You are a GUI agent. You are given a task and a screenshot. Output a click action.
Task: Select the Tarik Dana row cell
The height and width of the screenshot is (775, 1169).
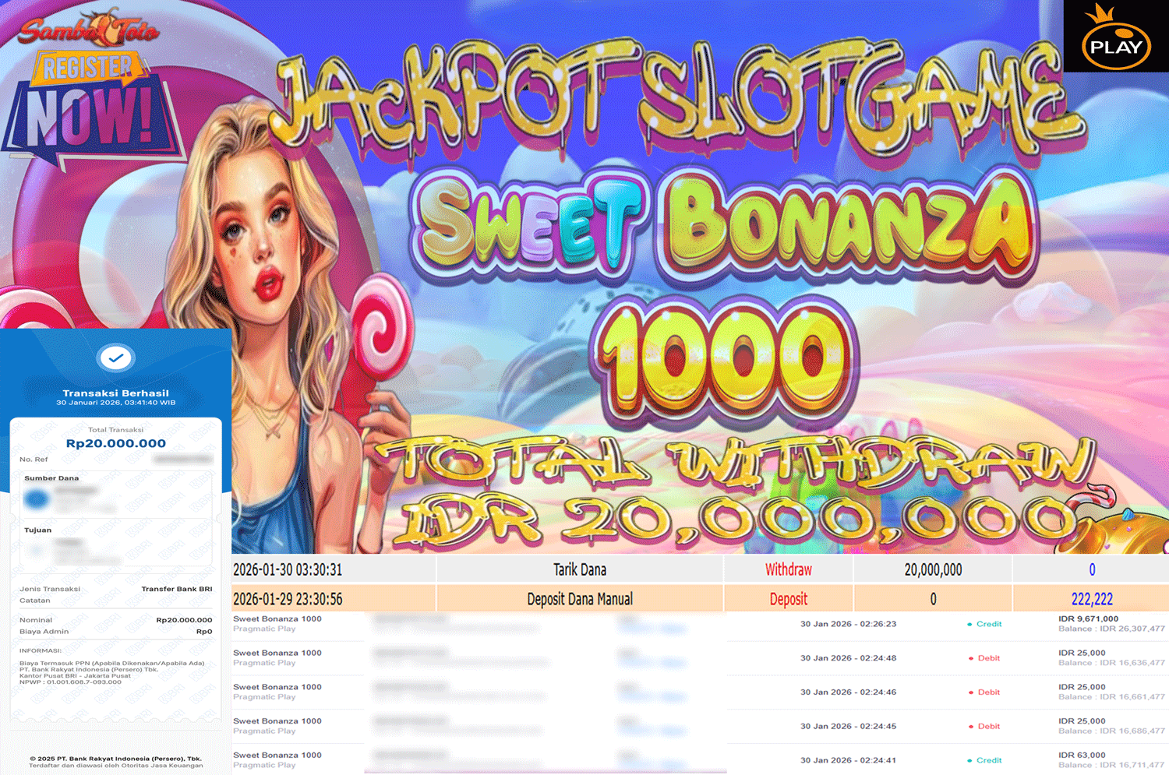tap(580, 569)
